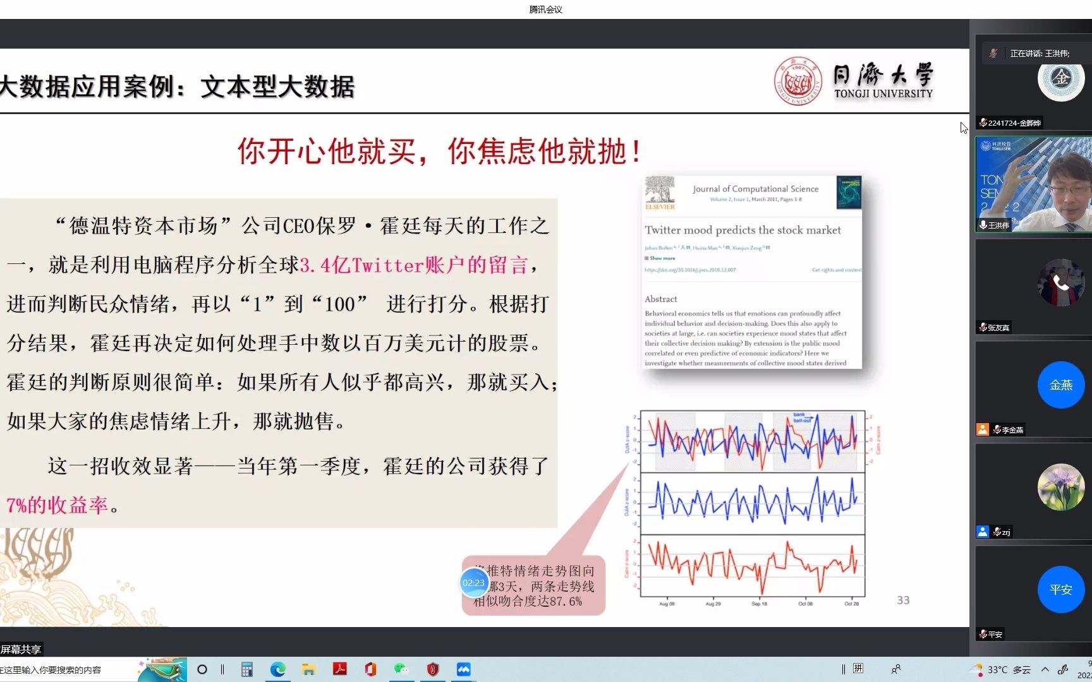Expand hidden system tray icons chevron
This screenshot has height=682, width=1092.
coord(1045,669)
